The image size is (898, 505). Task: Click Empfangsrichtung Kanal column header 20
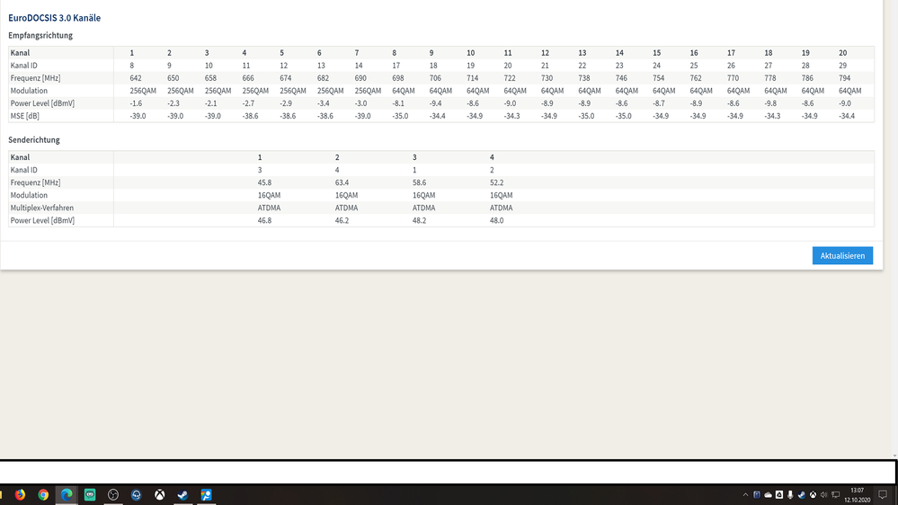tap(843, 53)
